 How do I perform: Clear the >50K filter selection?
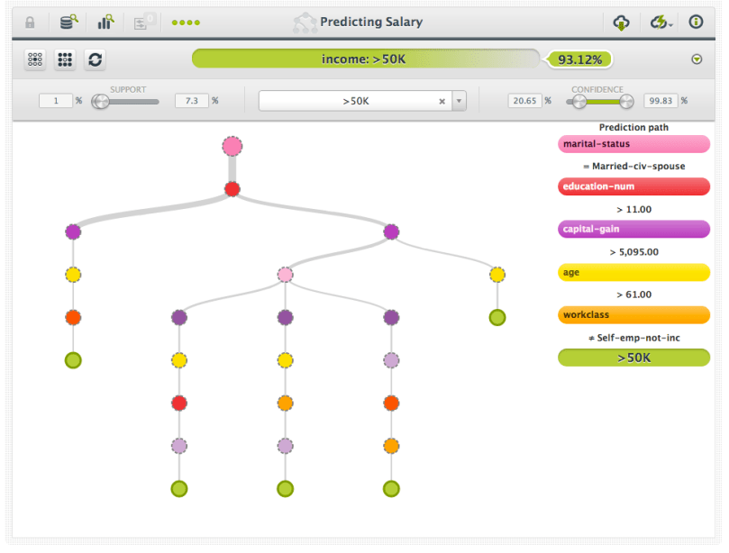click(442, 101)
